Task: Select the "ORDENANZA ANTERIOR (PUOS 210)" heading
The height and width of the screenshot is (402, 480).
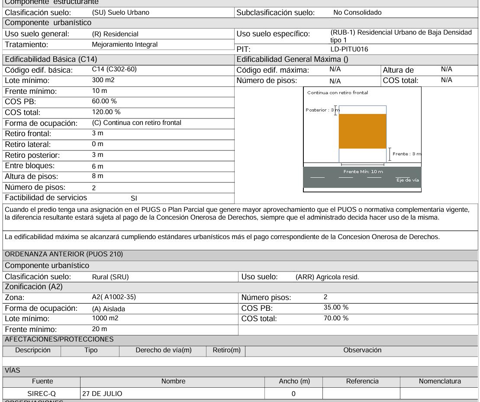Action: point(64,254)
